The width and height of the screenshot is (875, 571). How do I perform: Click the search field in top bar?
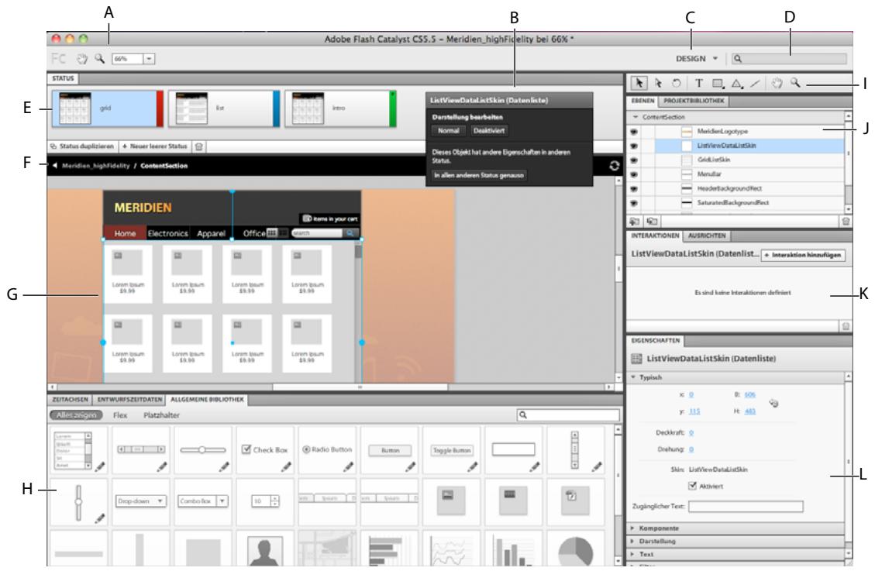[789, 59]
